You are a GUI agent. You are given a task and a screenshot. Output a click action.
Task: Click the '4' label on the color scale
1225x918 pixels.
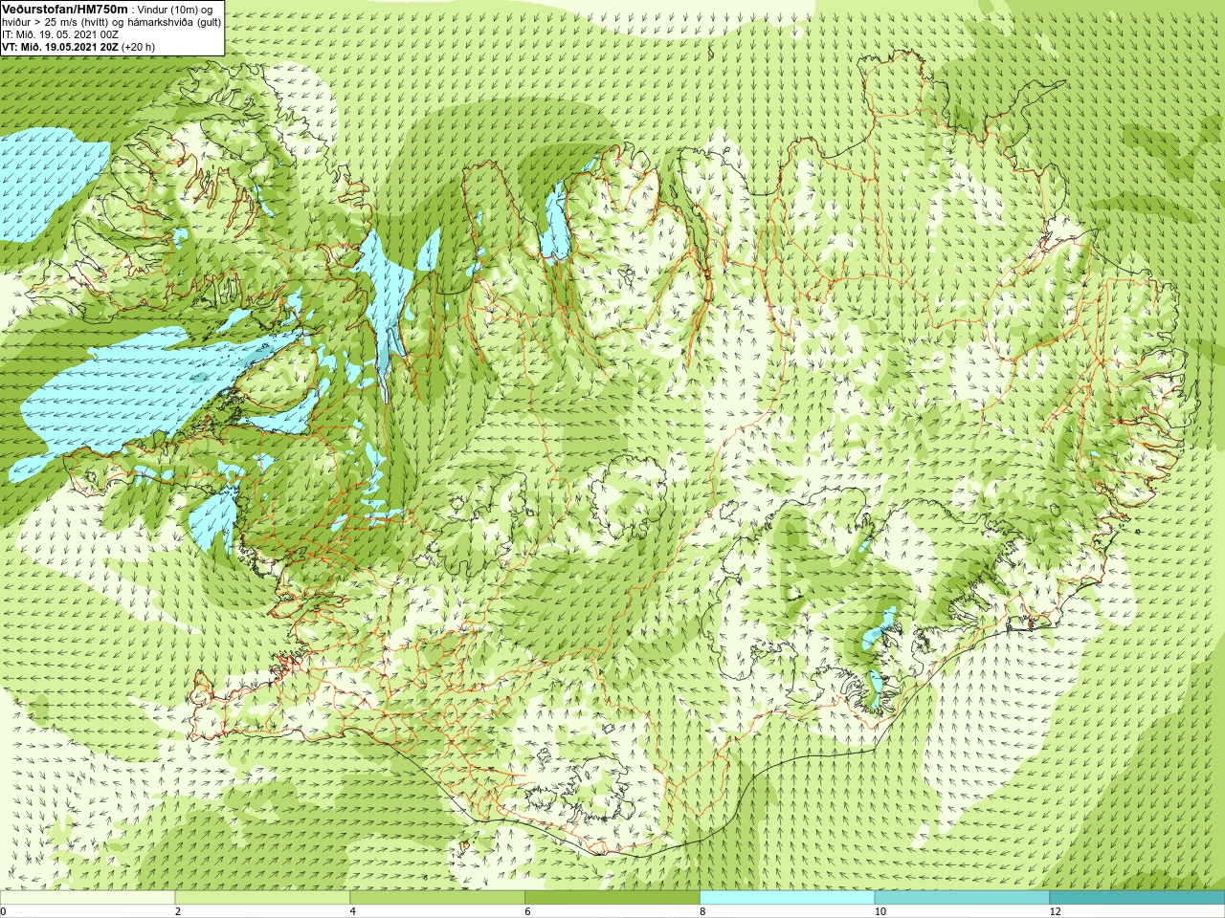[x=353, y=911]
